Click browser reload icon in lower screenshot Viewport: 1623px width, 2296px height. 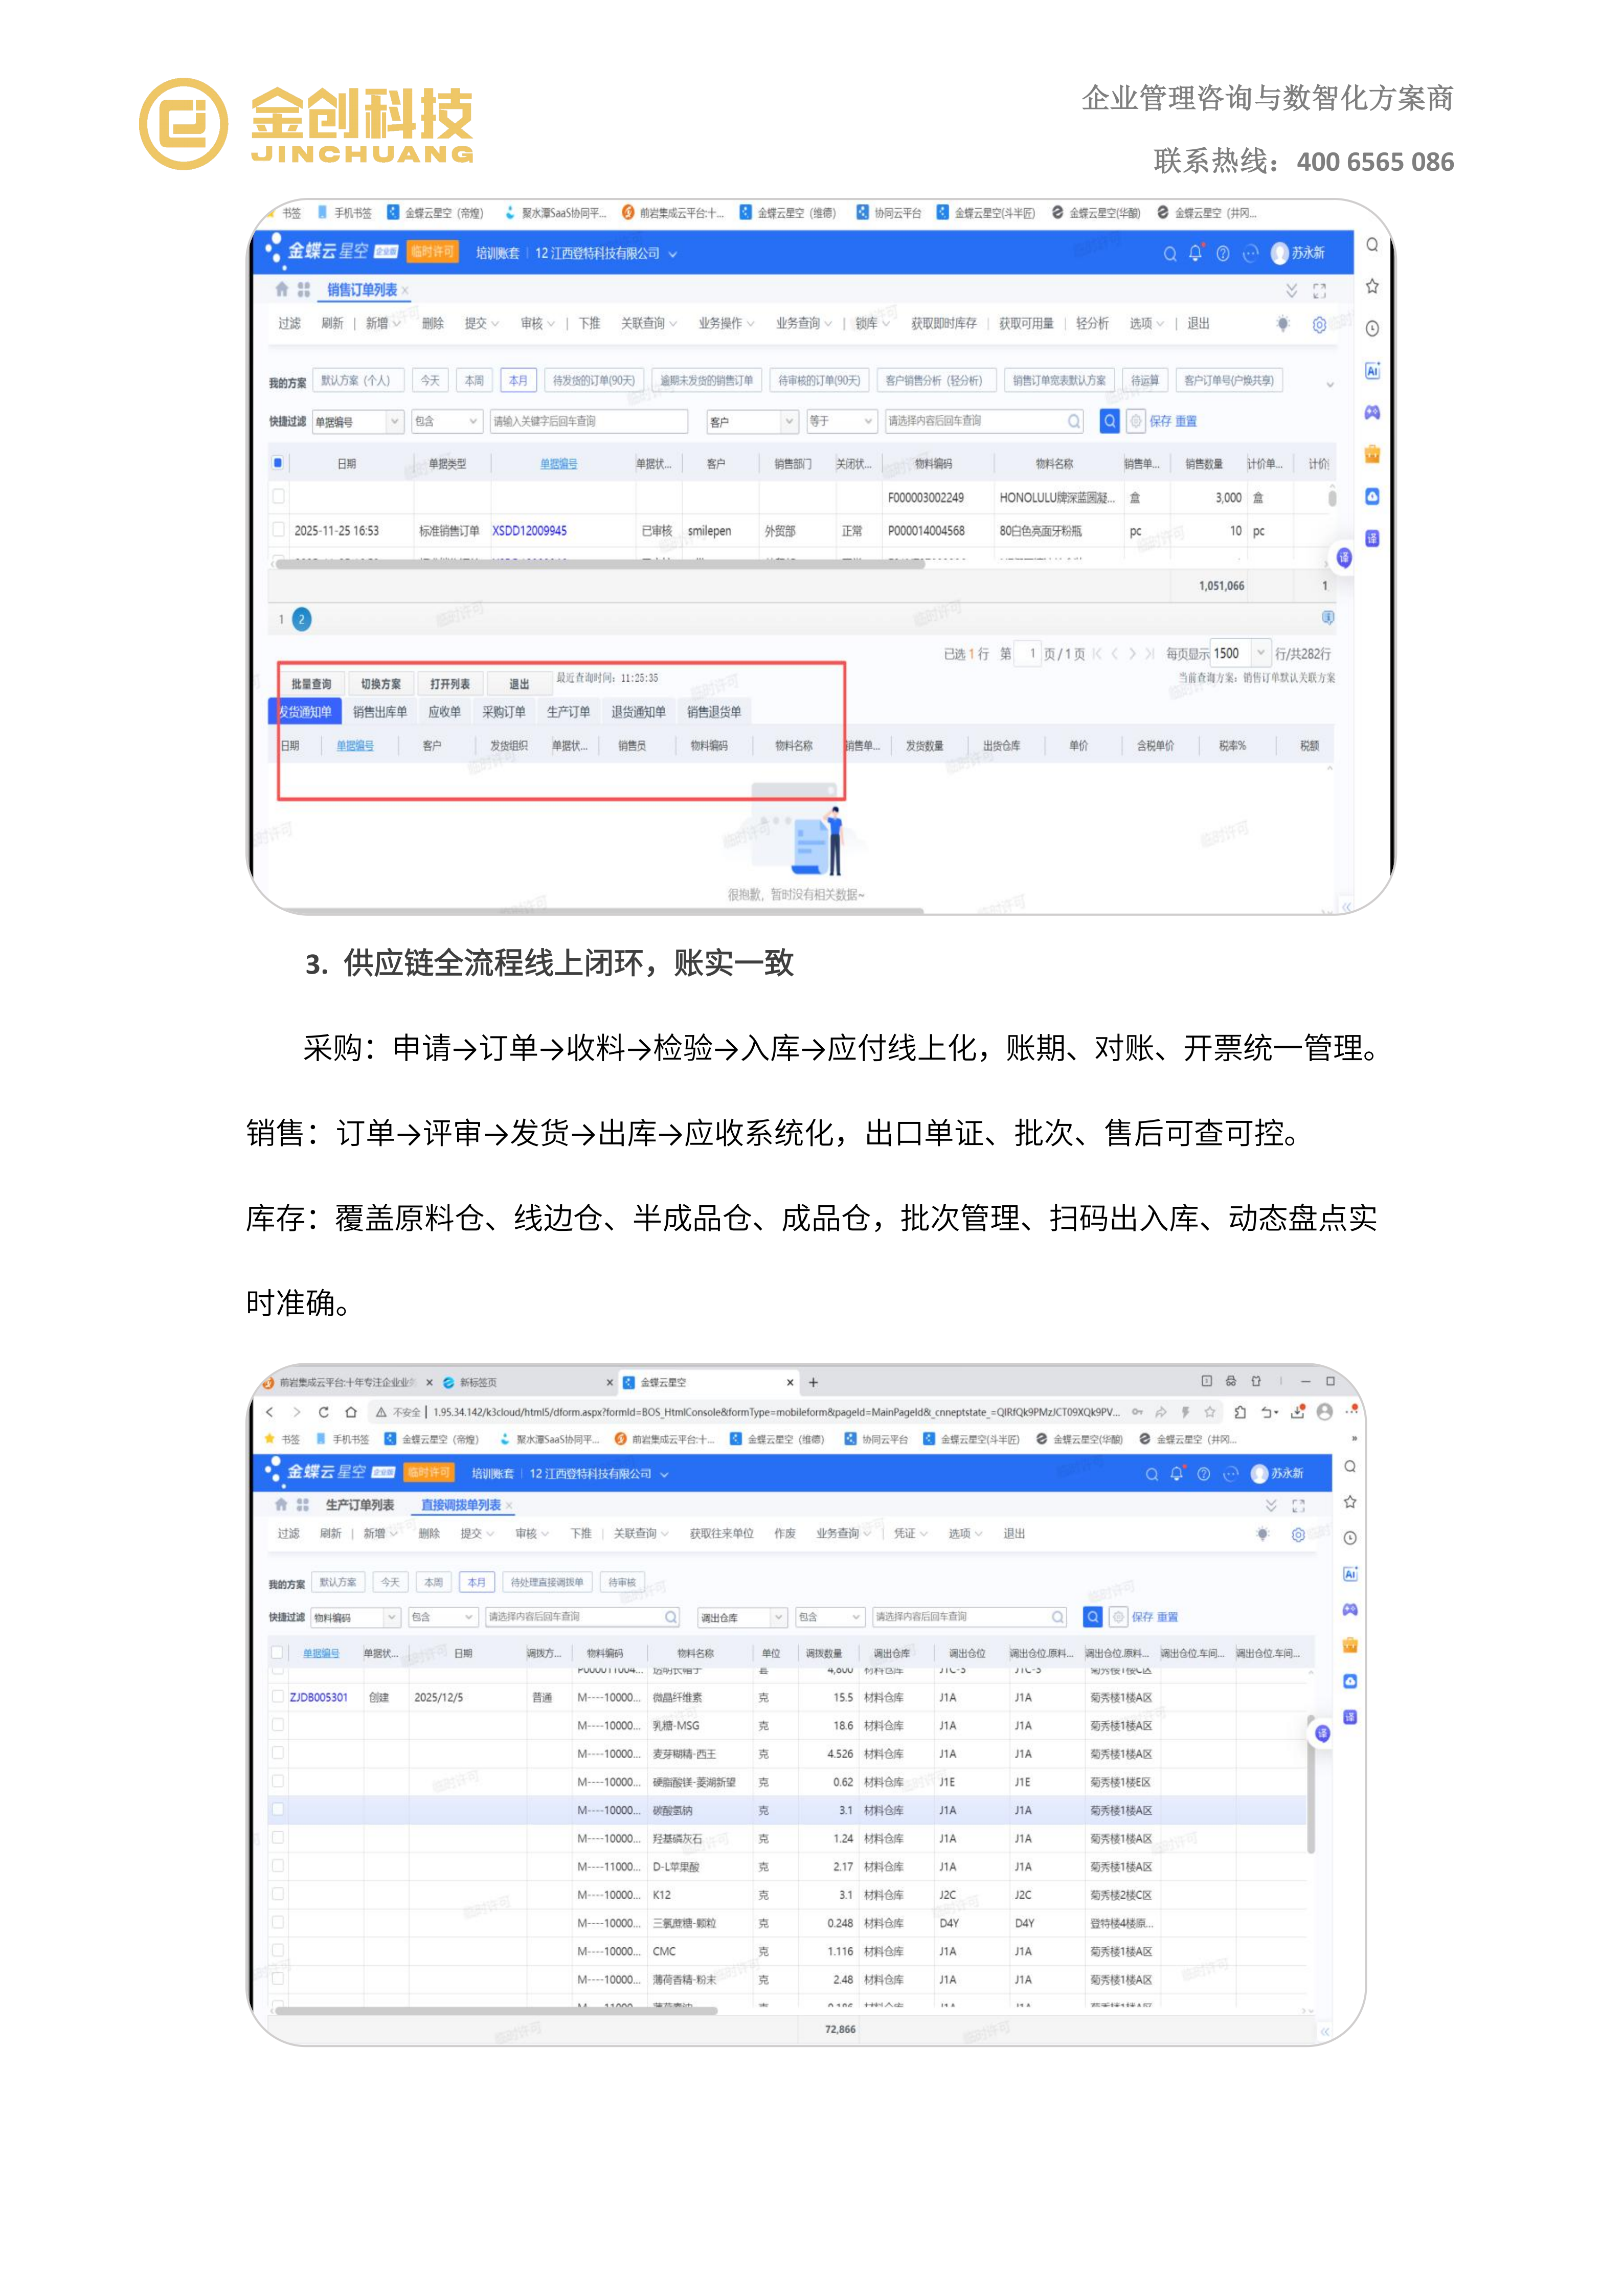click(323, 1412)
